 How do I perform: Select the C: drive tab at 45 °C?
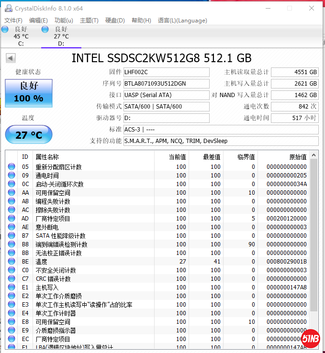(21, 36)
